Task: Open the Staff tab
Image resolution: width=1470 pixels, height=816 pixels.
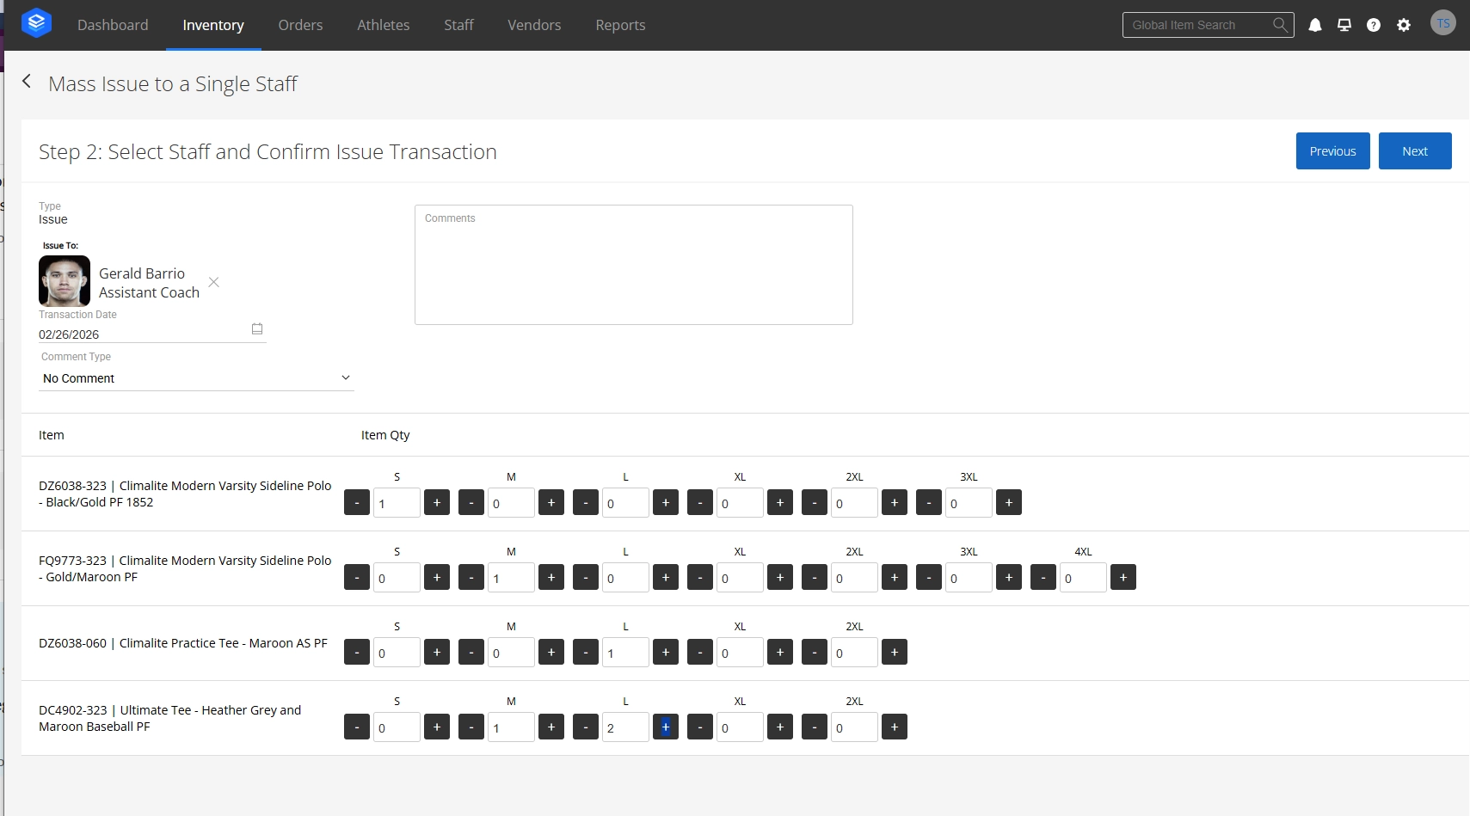Action: 458,25
